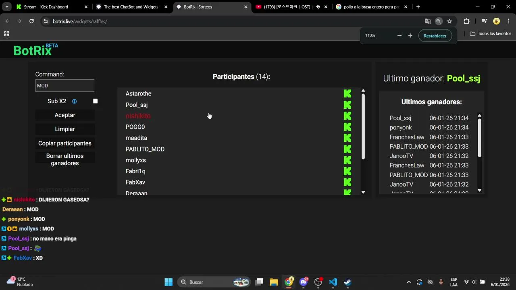
Task: Click Borrar ultimos ganadores button
Action: point(65,159)
